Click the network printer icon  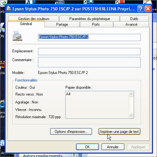(x=17, y=36)
